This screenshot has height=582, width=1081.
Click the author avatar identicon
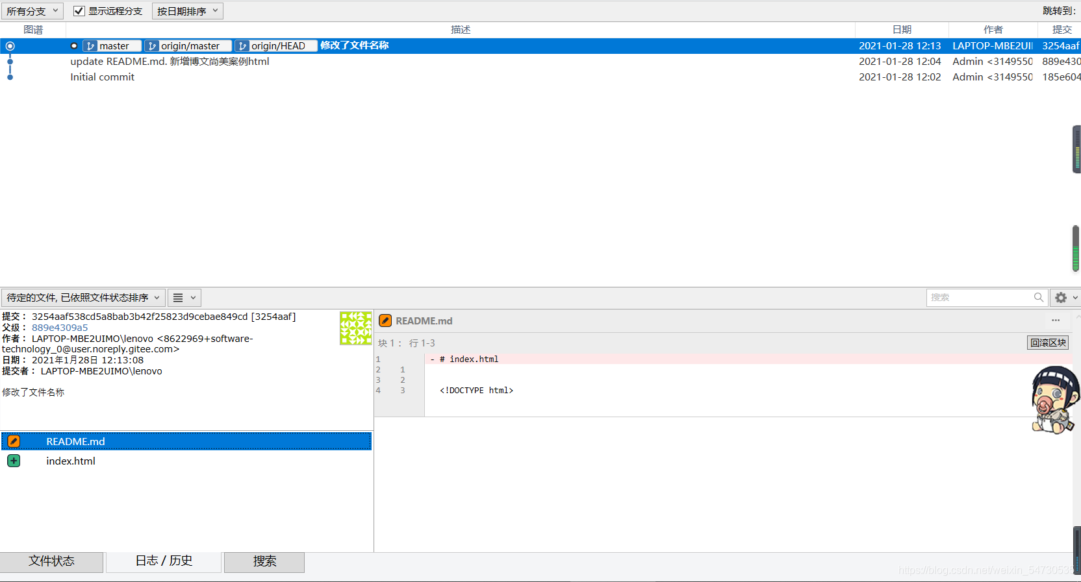tap(356, 328)
